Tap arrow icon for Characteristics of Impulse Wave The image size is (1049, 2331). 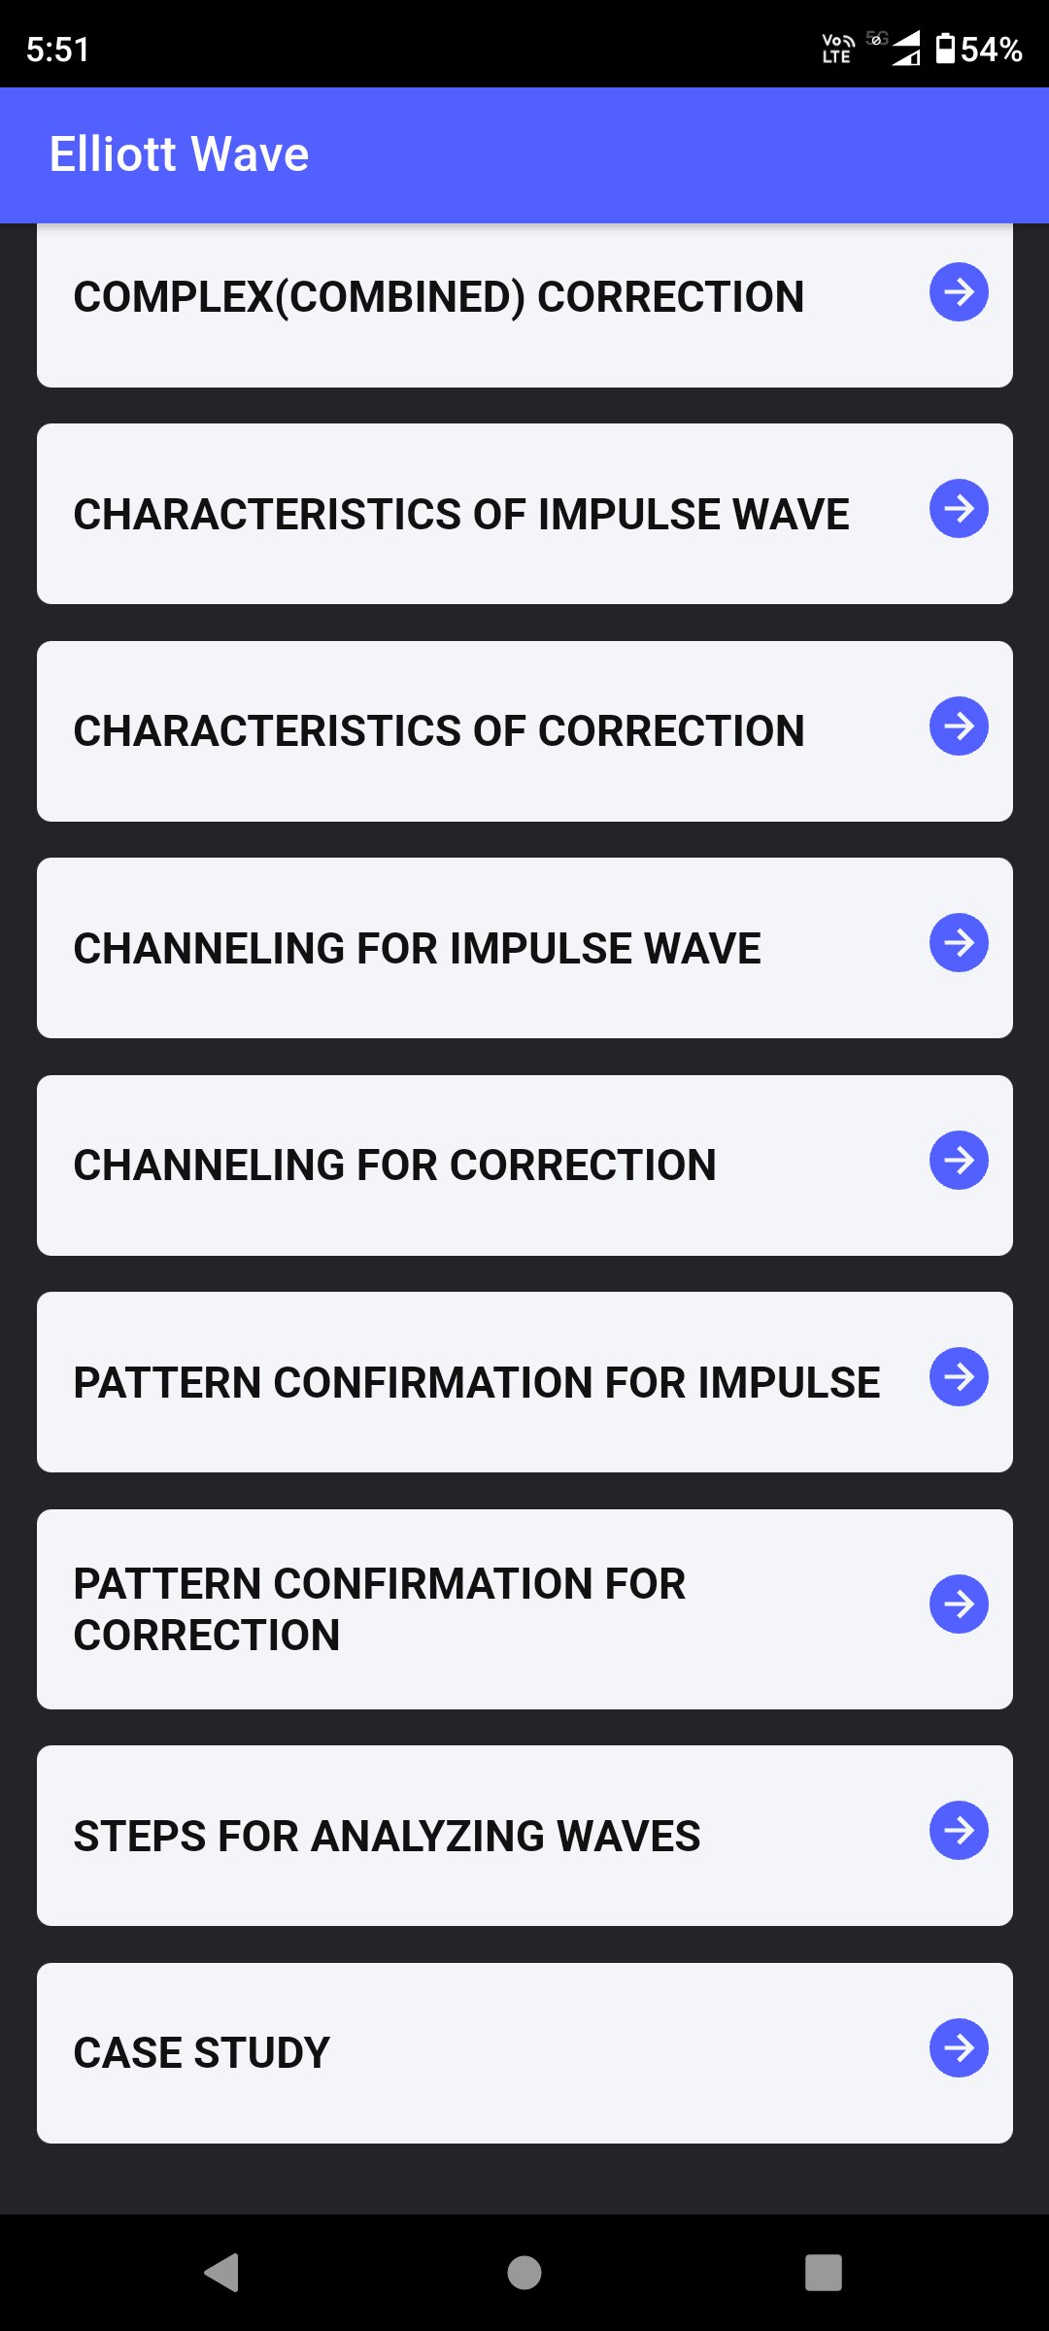pyautogui.click(x=959, y=509)
